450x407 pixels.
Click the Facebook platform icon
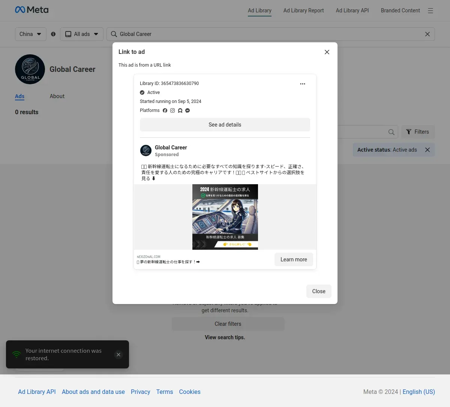point(165,110)
